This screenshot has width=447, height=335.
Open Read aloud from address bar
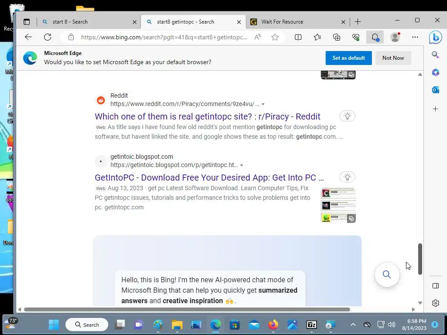point(258,37)
